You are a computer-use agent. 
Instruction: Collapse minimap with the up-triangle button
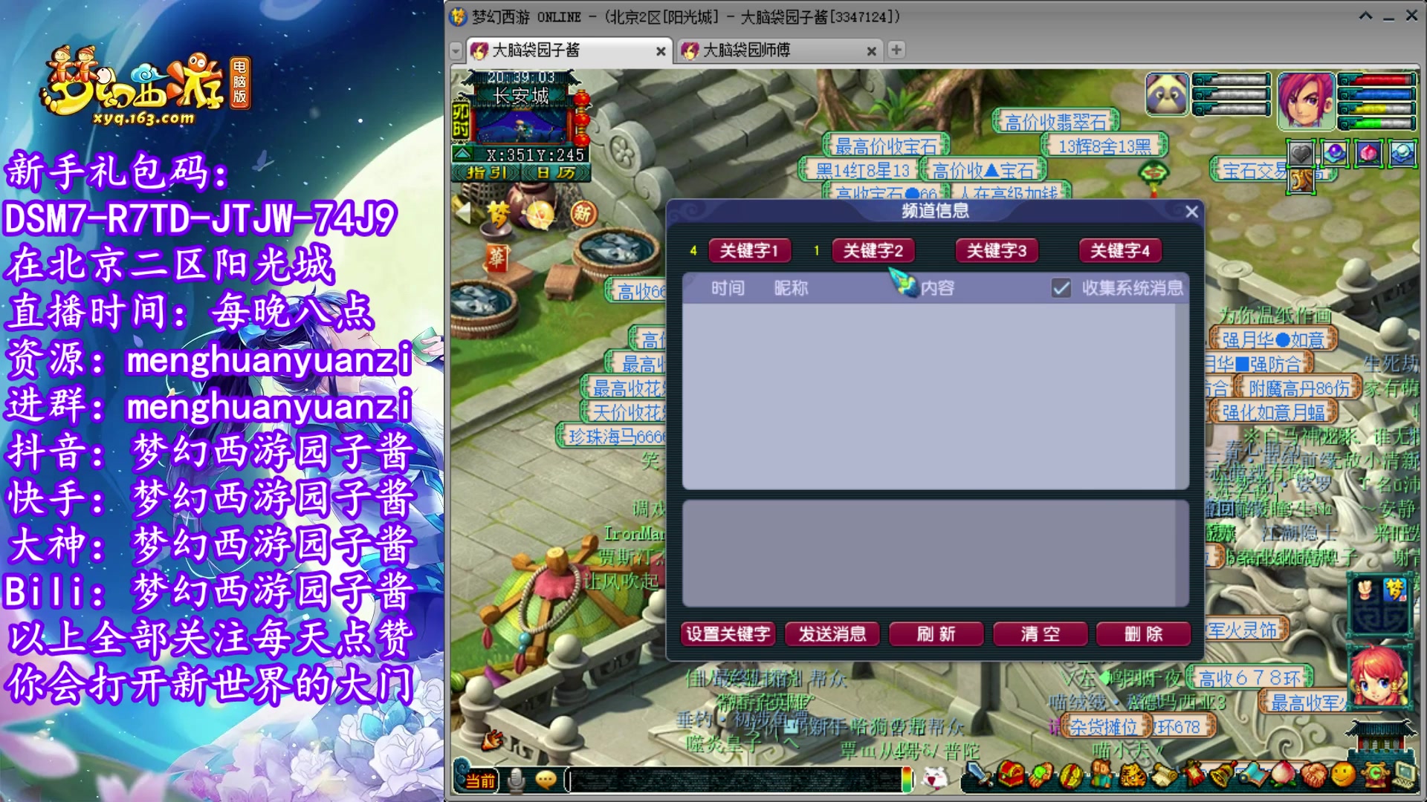coord(462,154)
